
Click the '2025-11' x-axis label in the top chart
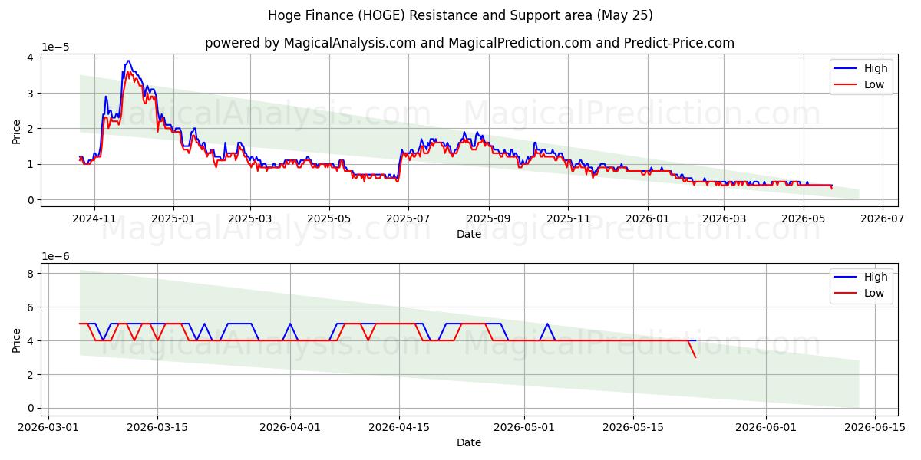(x=568, y=219)
